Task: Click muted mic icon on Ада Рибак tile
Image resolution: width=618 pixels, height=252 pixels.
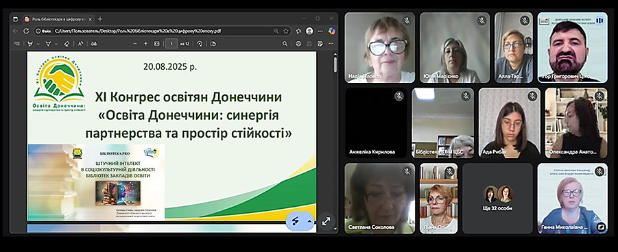Action: 532,96
